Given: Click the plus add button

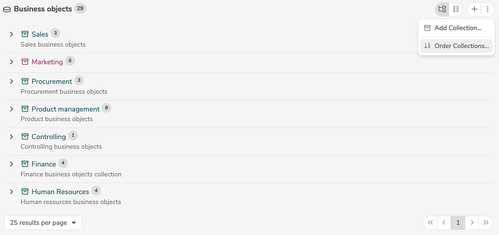Looking at the screenshot, I should pos(474,9).
